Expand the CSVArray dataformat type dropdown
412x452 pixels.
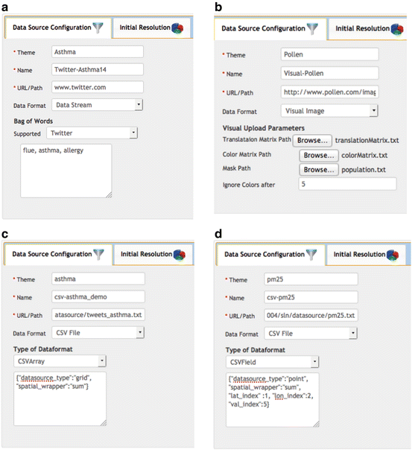pyautogui.click(x=60, y=361)
